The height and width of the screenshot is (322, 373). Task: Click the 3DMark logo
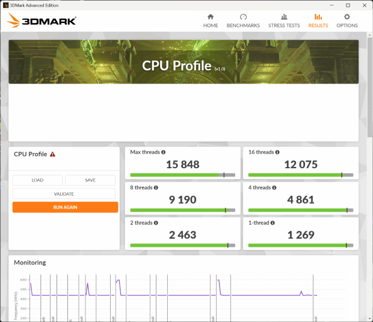pos(42,20)
